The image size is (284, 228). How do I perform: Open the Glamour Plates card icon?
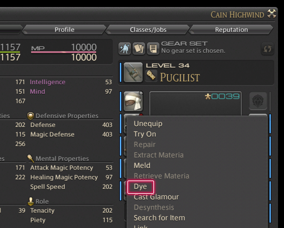(x=139, y=48)
